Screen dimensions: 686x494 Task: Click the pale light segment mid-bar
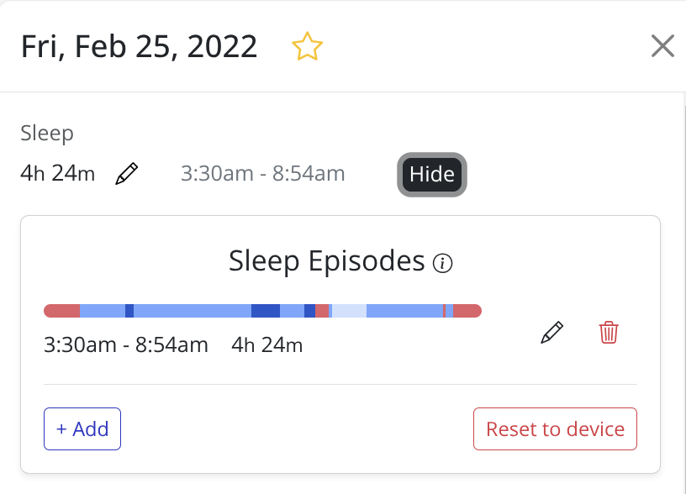coord(350,311)
